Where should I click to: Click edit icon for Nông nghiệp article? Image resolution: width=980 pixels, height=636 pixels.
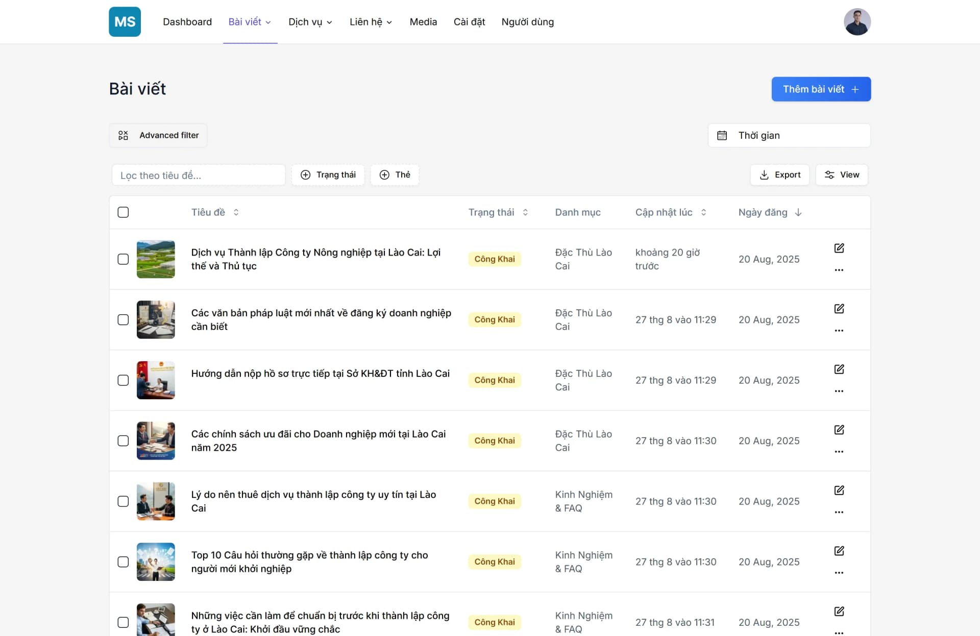[839, 248]
